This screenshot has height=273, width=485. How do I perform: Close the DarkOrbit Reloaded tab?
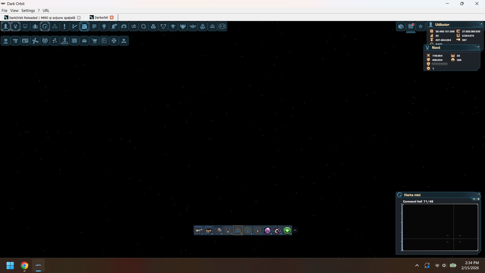tap(79, 17)
